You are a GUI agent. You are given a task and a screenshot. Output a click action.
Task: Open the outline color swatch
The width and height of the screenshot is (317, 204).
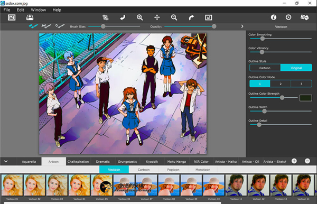pyautogui.click(x=306, y=98)
